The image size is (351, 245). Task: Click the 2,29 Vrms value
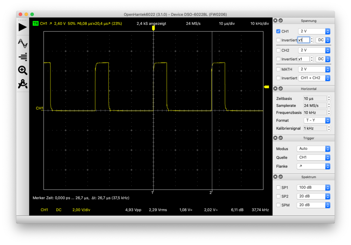pyautogui.click(x=158, y=210)
